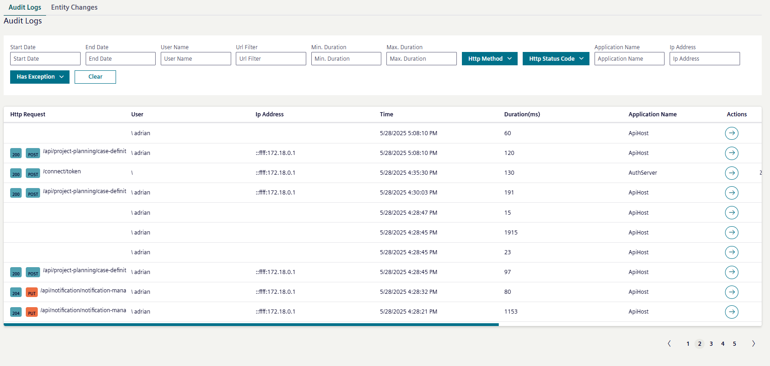Image resolution: width=770 pixels, height=366 pixels.
Task: Expand the Has Exception dropdown
Action: (x=40, y=77)
